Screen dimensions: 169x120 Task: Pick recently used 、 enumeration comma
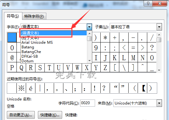(x=68, y=88)
